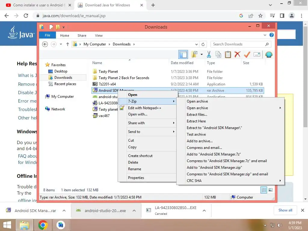Switch to the View ribbon tab
The image size is (308, 231).
(x=99, y=35)
